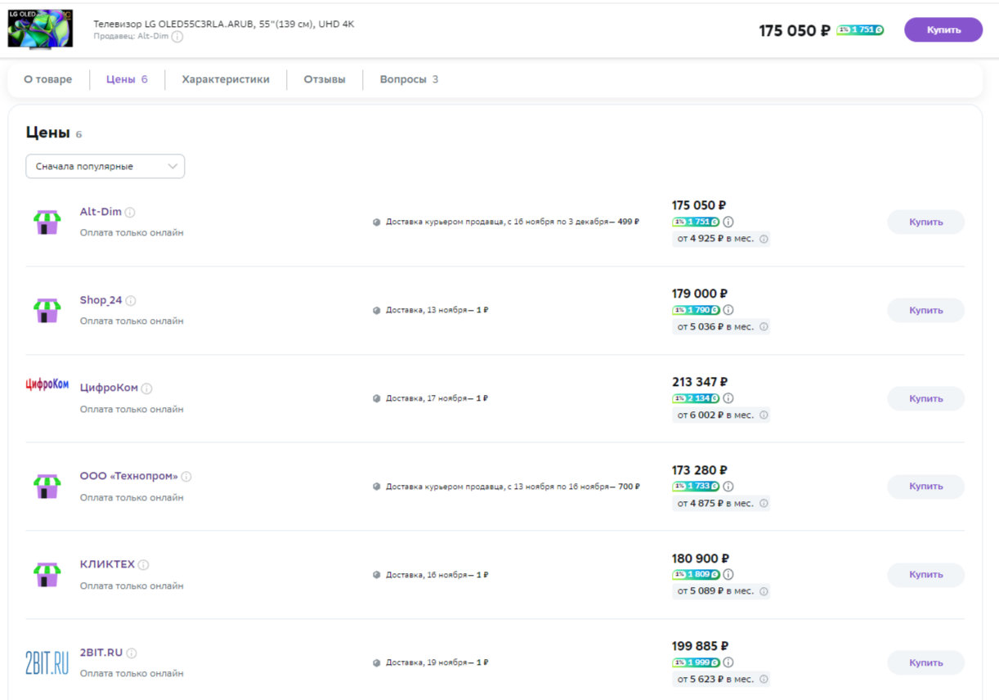The width and height of the screenshot is (999, 700).
Task: Click info icon by от 5 089 ₽ в мес.
Action: click(764, 591)
